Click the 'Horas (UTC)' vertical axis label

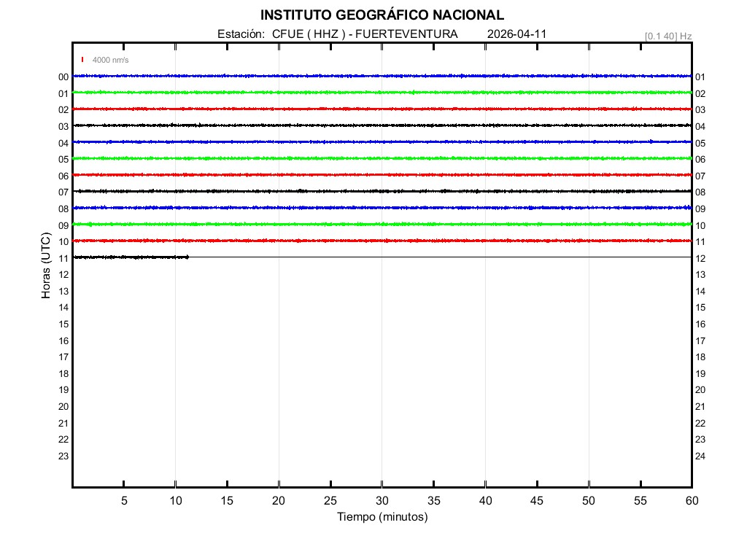tap(46, 266)
